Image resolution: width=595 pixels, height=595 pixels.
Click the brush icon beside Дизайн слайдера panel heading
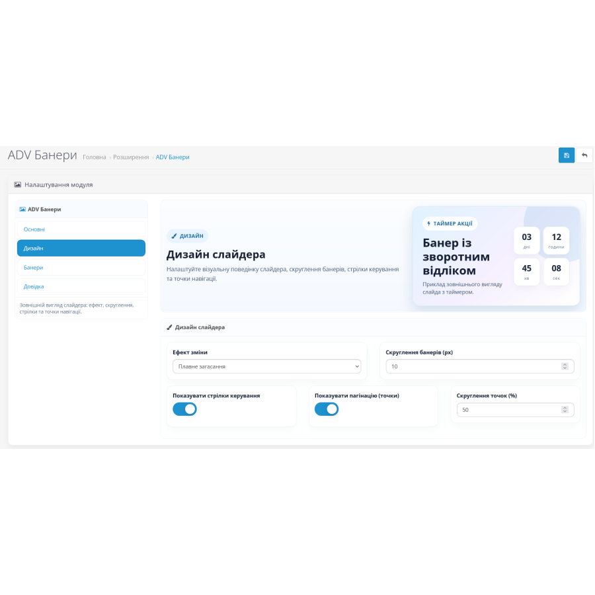pos(170,327)
